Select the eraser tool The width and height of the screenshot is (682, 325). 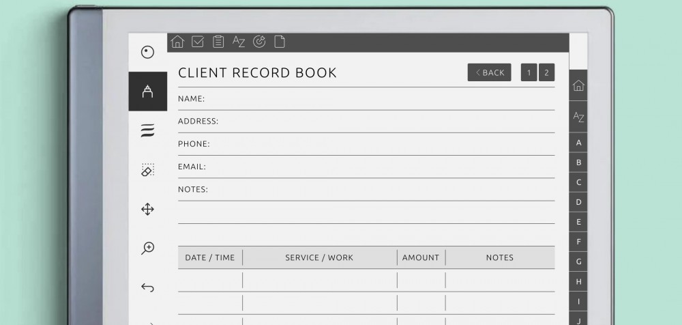[x=147, y=170]
